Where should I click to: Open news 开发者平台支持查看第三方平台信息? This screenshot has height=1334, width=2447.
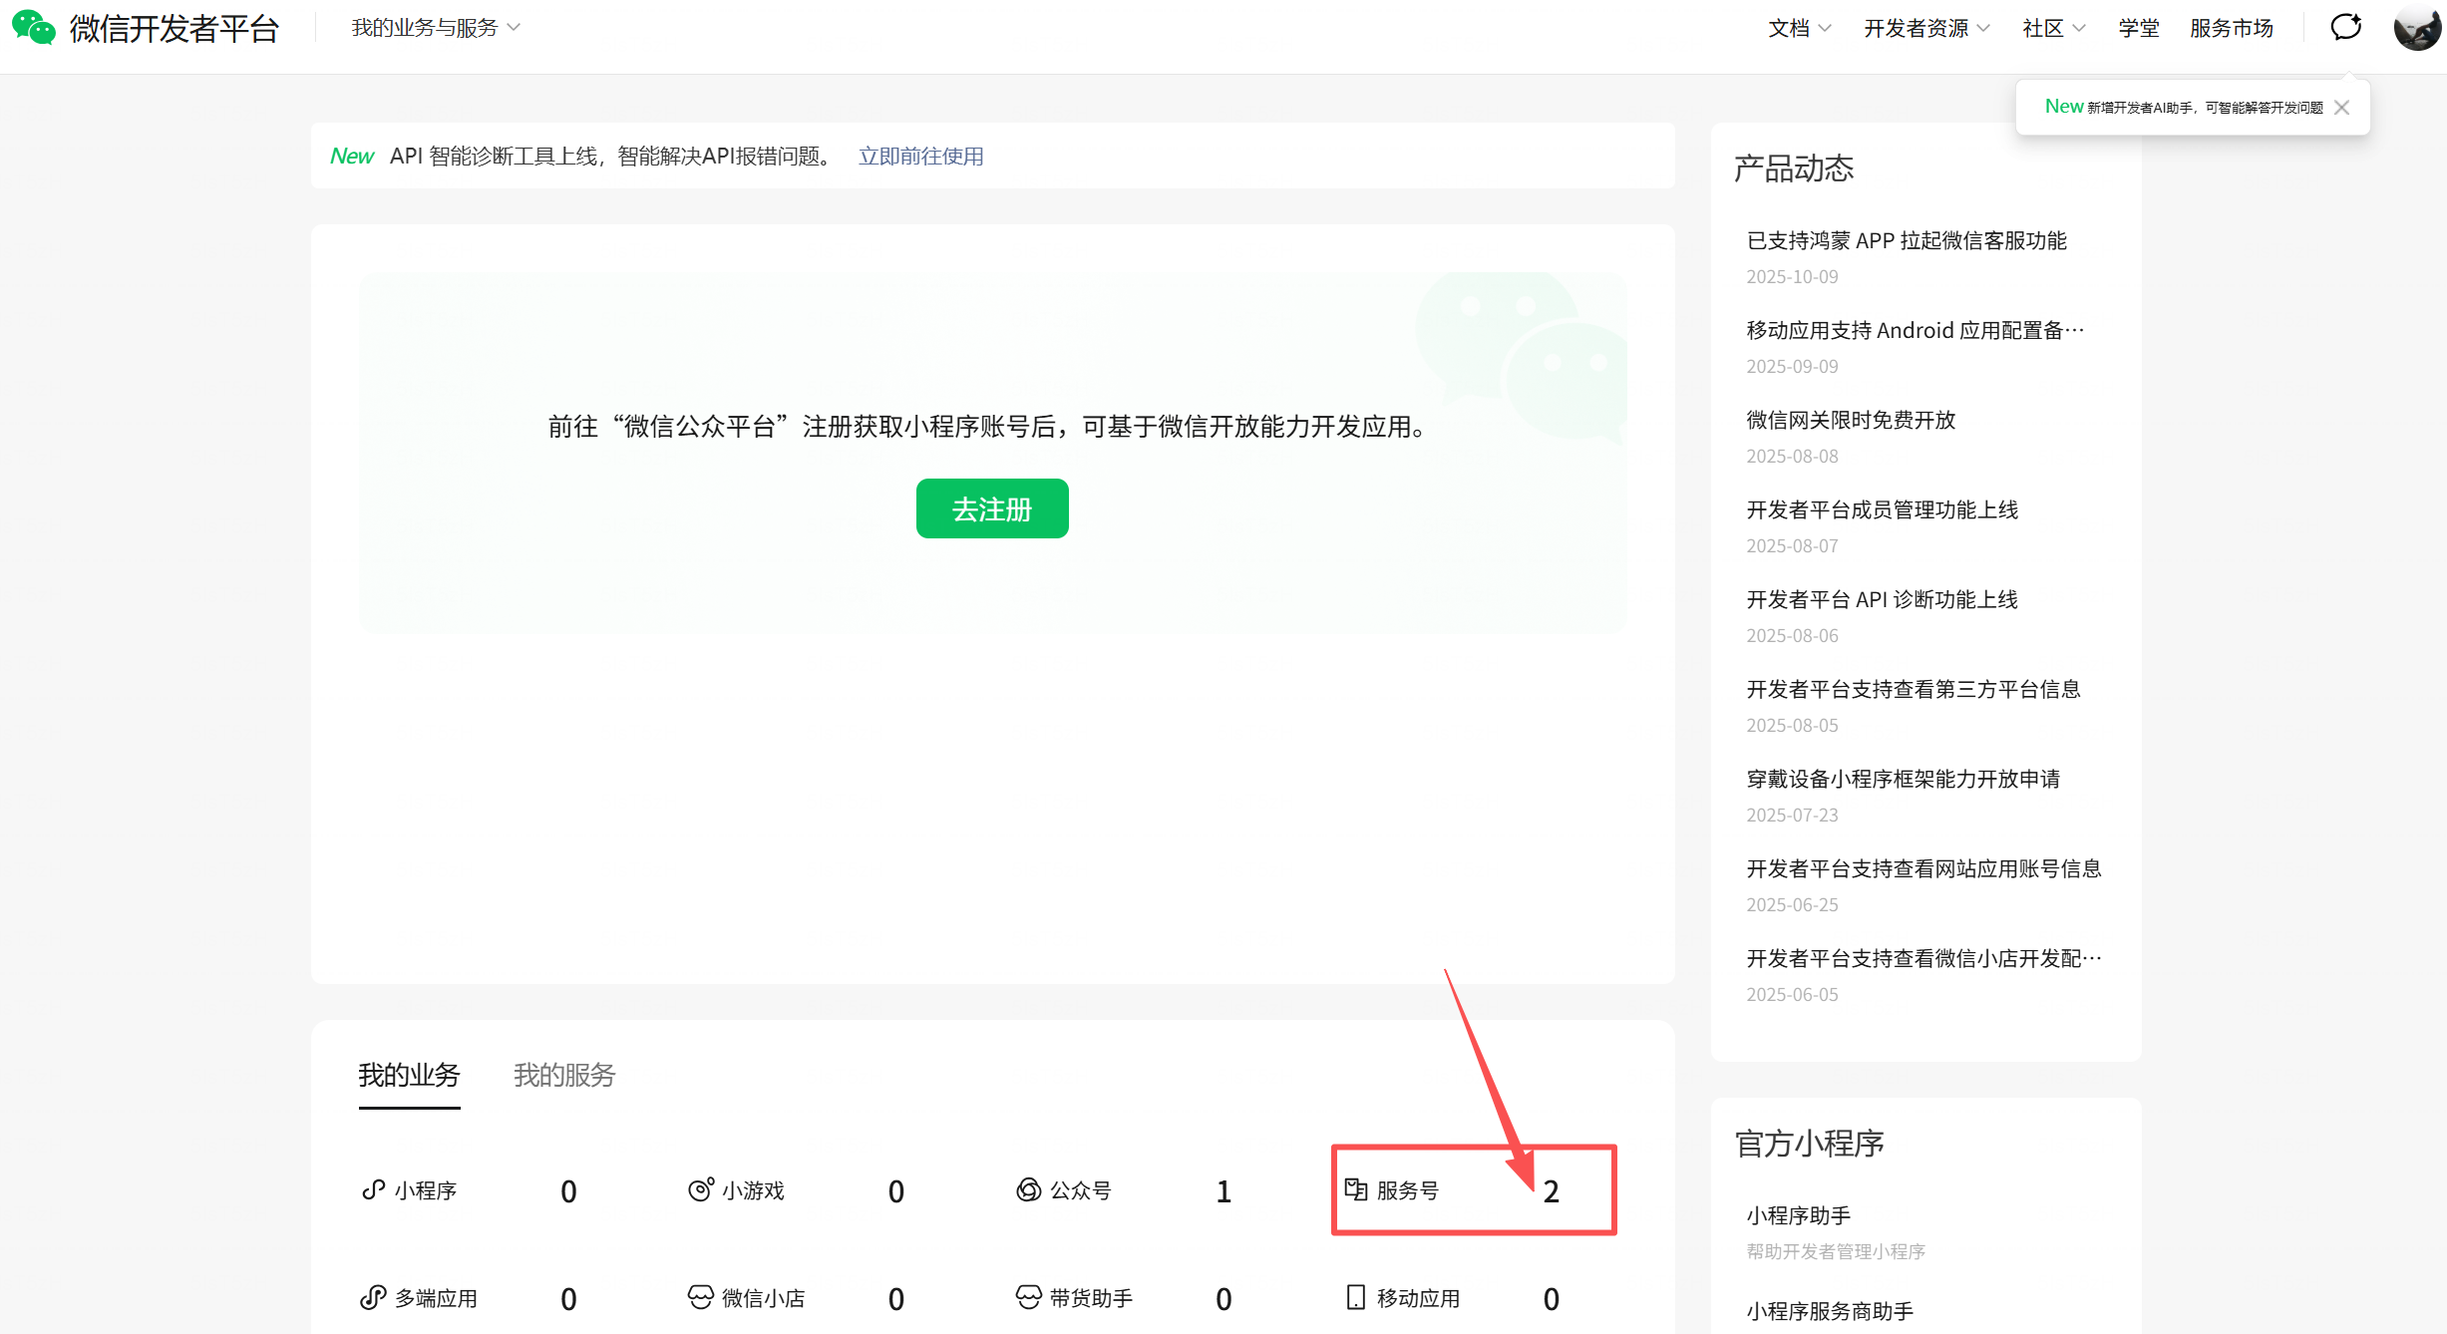pyautogui.click(x=1914, y=689)
